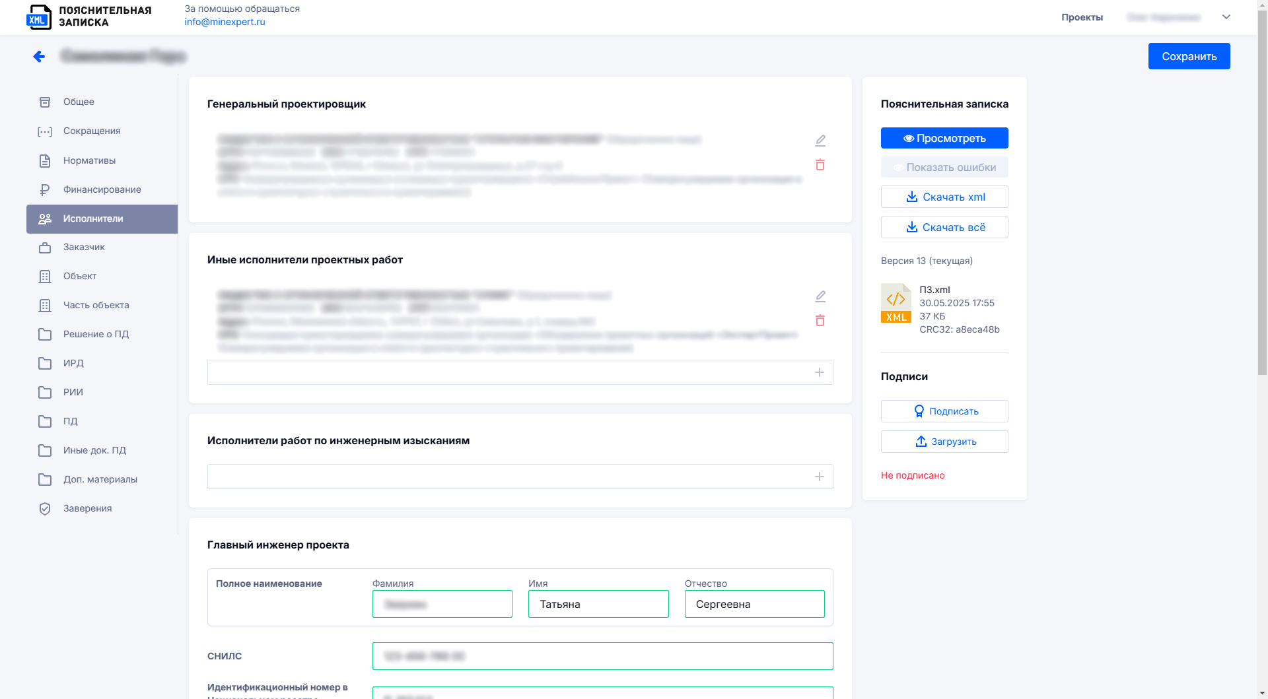Viewport: 1268px width, 699px height.
Task: Click the Общее sidebar icon
Action: [45, 102]
